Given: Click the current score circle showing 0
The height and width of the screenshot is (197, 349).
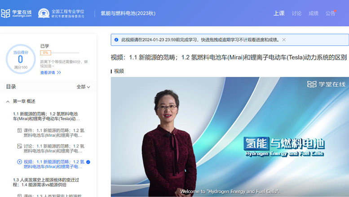Looking at the screenshot, I should tap(20, 59).
